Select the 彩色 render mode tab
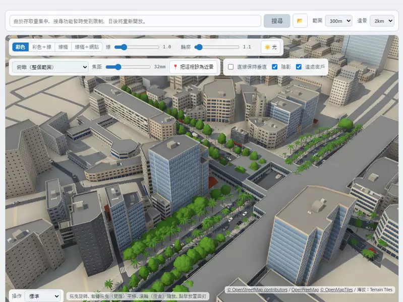Screen dimensions: 403x302 point(21,47)
